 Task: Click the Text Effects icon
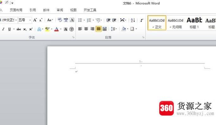[39, 29]
